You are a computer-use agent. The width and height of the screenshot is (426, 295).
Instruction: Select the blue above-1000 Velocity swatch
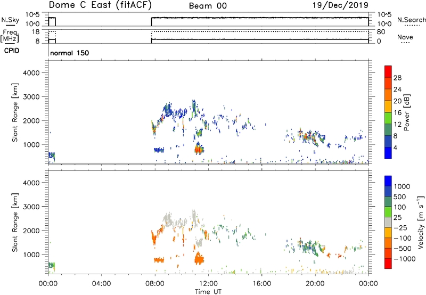coord(388,181)
